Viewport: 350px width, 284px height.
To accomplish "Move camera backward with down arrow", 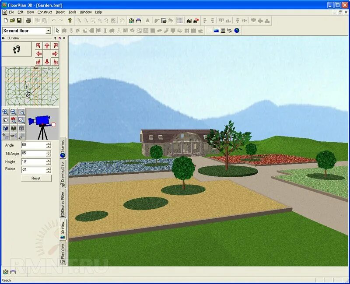I will pos(47,62).
